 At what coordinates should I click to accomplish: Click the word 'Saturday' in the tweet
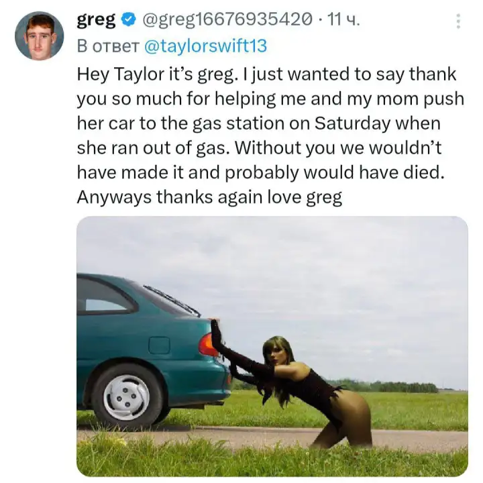coord(352,123)
